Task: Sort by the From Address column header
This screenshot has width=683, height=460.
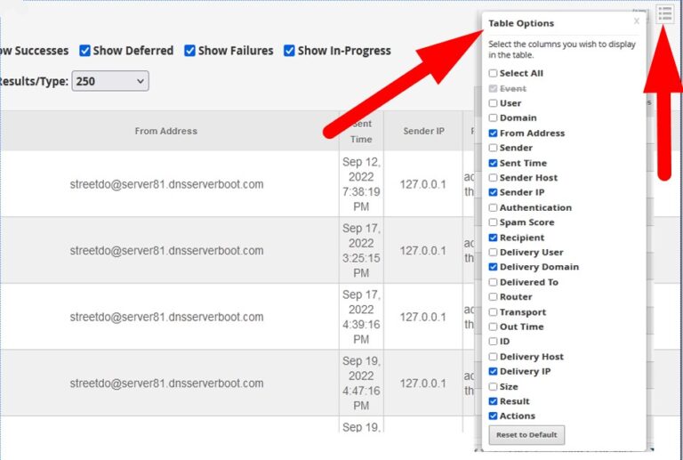Action: [165, 131]
